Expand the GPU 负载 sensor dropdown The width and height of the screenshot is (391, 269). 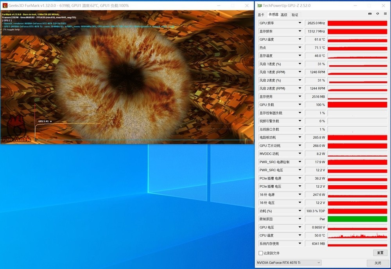(300, 105)
